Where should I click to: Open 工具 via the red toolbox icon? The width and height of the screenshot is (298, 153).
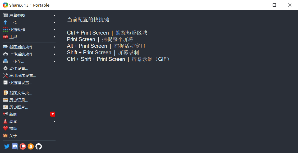pos(6,37)
